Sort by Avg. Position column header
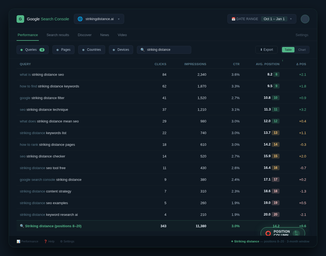The image size is (326, 256). [268, 64]
